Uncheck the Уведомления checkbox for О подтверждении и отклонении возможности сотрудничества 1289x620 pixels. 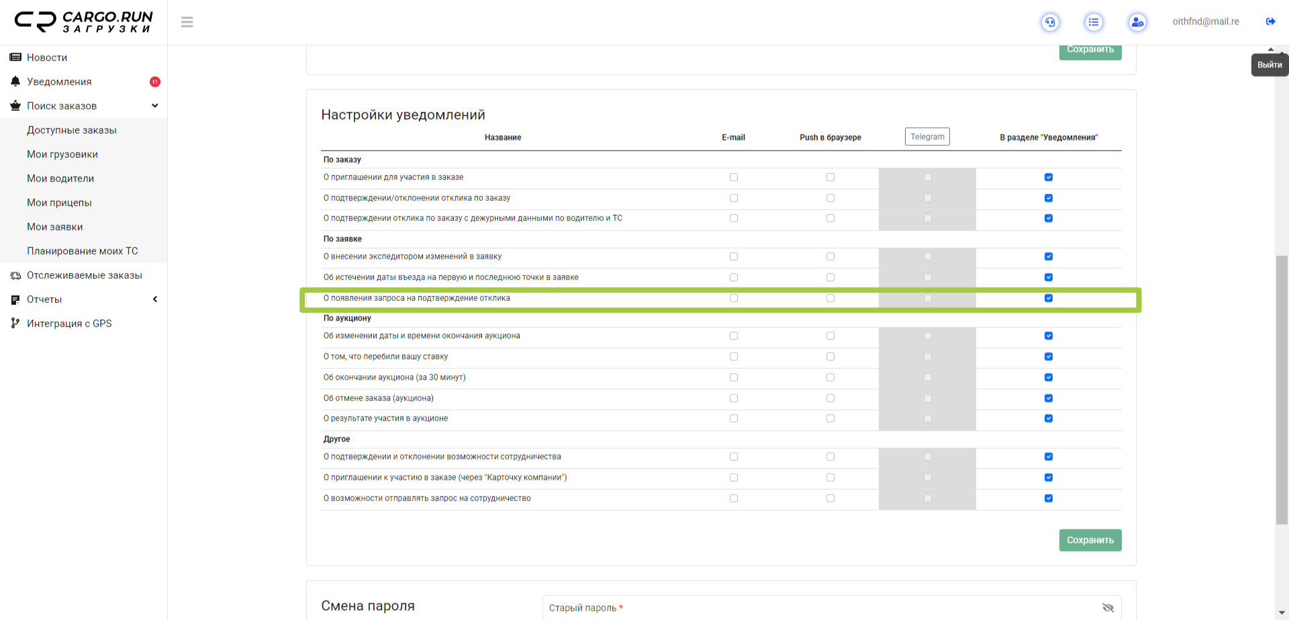1049,457
